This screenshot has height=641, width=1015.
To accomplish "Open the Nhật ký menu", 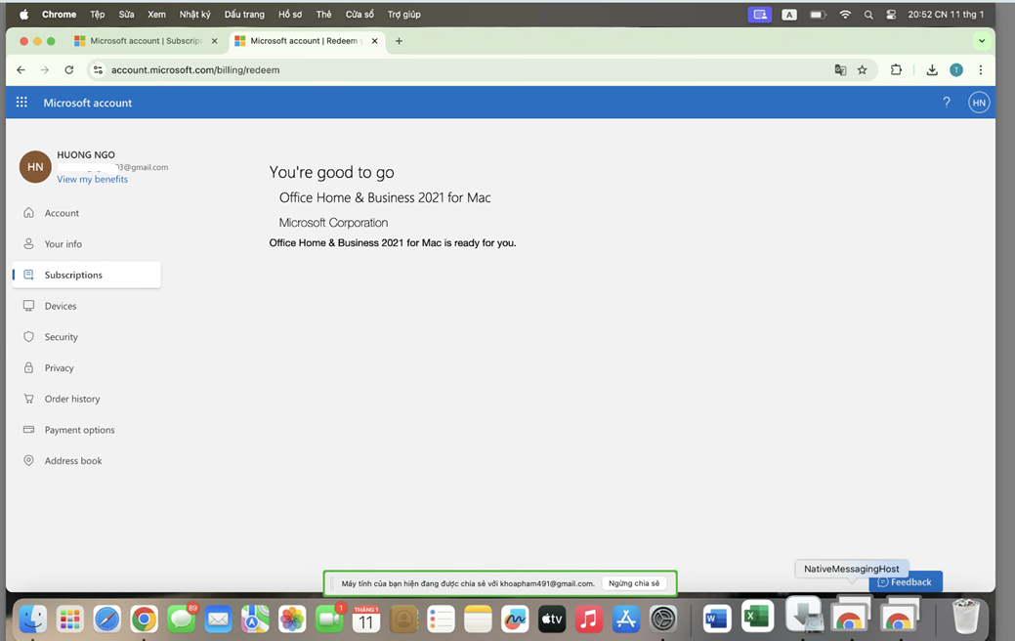I will pos(194,15).
